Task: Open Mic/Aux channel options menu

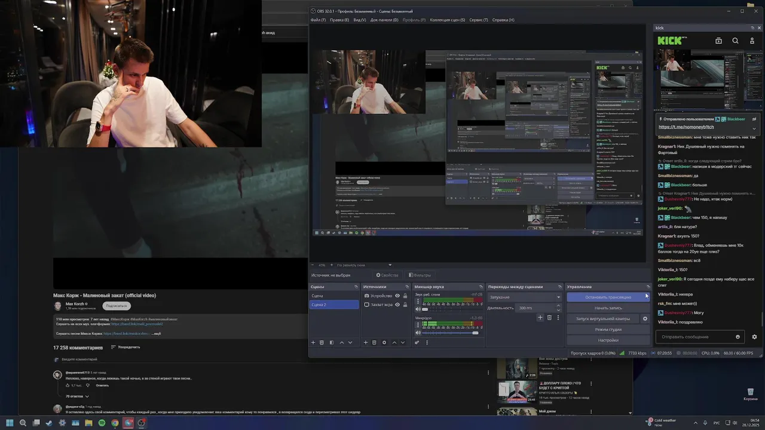Action: 418,324
